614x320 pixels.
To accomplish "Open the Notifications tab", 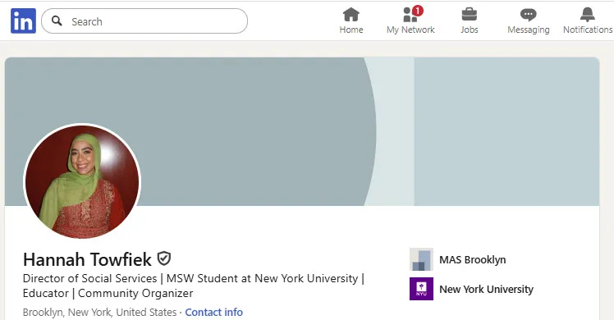I will [588, 21].
